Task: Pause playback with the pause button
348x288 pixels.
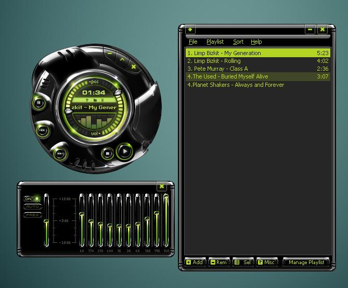Action: click(39, 102)
